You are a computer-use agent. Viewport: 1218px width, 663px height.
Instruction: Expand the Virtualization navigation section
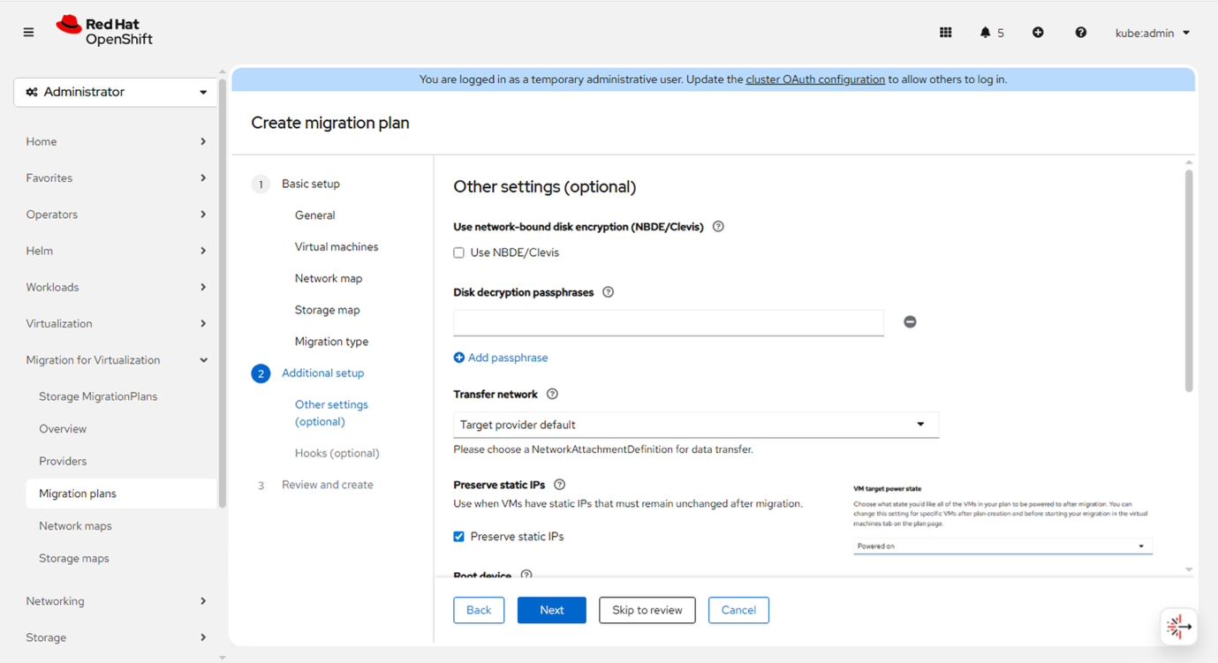point(116,323)
